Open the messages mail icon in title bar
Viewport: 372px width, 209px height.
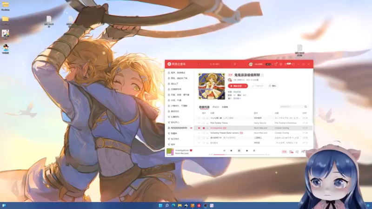286,64
